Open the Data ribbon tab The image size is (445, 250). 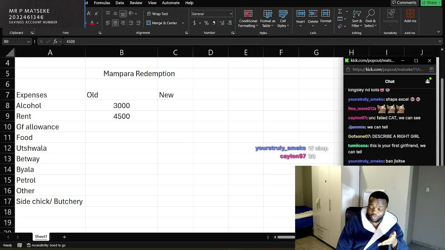(x=120, y=3)
